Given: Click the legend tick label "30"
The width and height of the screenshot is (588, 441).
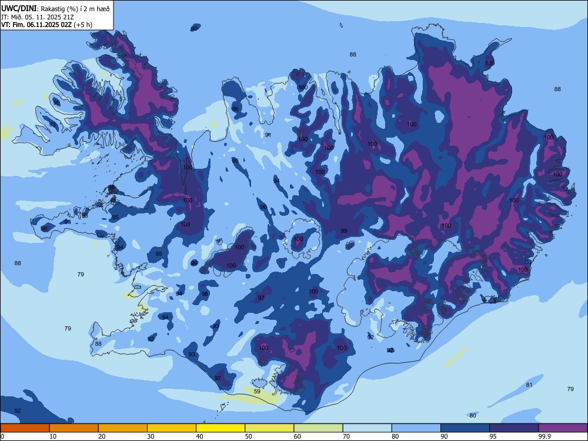Looking at the screenshot, I should point(151,436).
